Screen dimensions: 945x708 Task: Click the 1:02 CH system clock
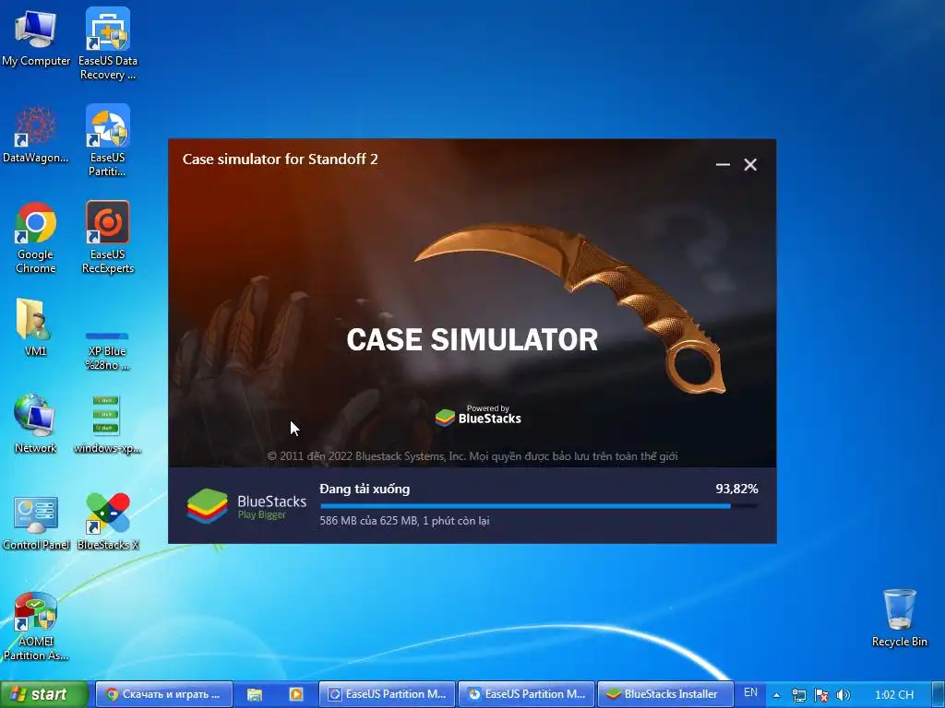[893, 695]
